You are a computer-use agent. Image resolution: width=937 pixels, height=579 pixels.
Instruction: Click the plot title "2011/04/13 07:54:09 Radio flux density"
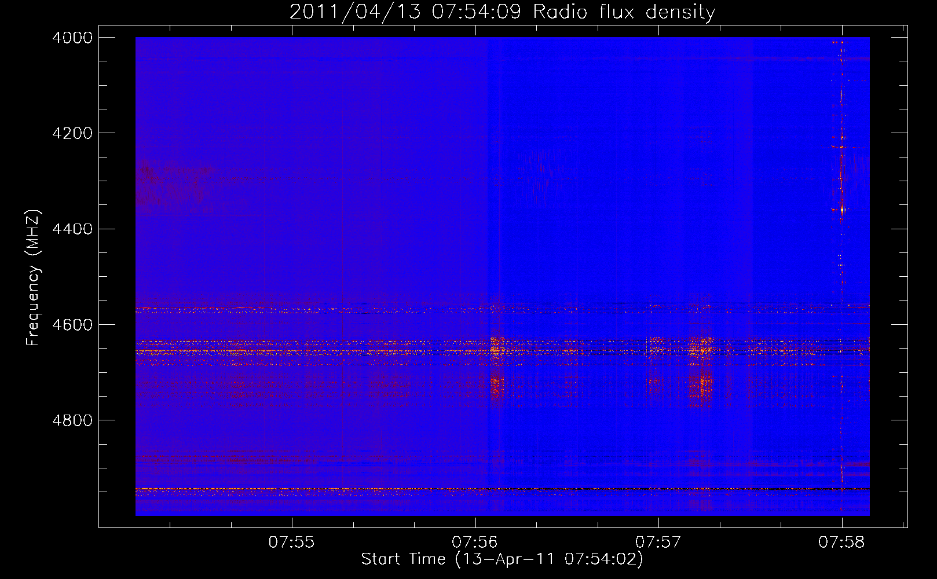point(502,12)
